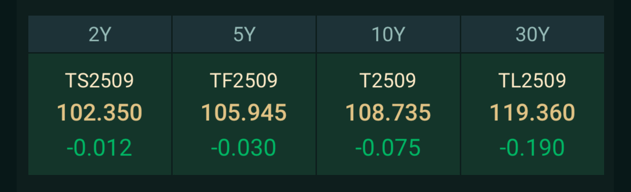Click the 105.945 price quote
The height and width of the screenshot is (192, 631).
pos(244,113)
